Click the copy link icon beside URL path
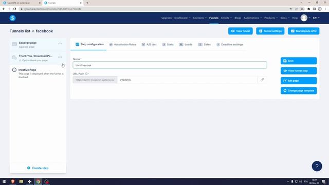Viewport: 329px width, 185px height. point(262,80)
